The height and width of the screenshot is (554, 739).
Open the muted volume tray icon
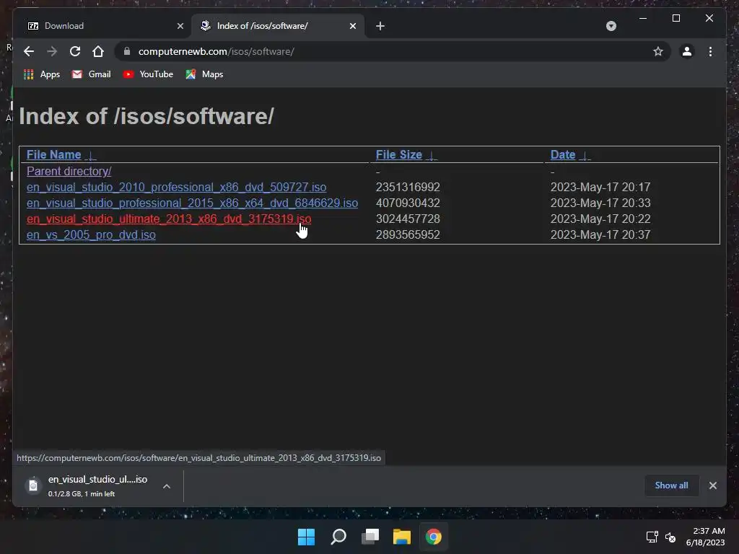(670, 537)
